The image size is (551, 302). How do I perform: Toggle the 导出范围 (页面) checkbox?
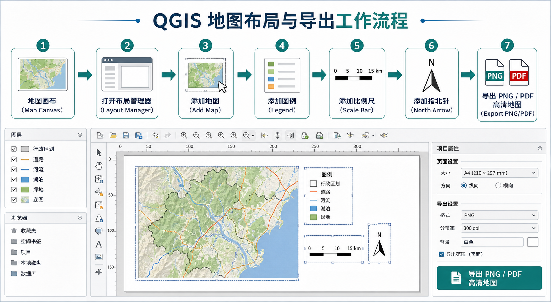point(441,254)
